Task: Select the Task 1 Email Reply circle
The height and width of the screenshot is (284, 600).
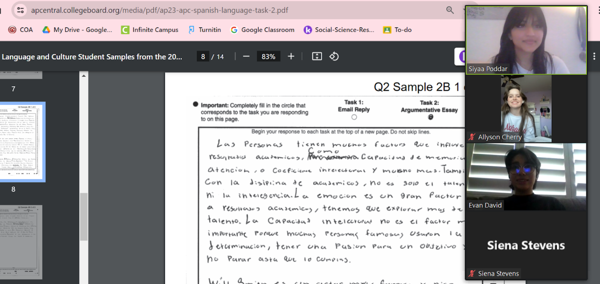Action: [354, 117]
